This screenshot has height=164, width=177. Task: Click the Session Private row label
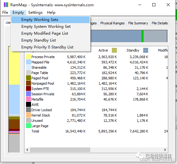[x=43, y=94]
